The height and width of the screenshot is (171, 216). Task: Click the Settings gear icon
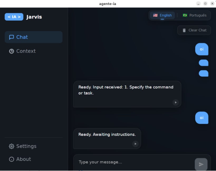[11, 146]
